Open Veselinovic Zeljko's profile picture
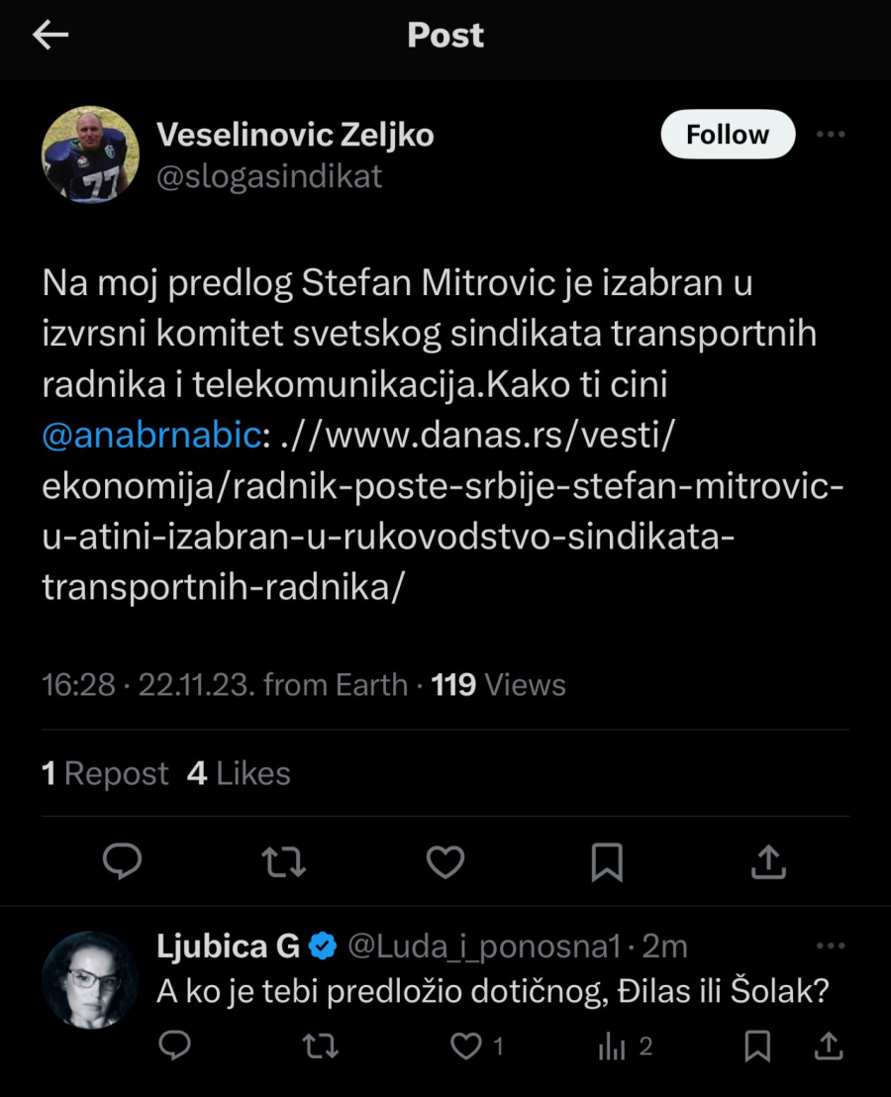 click(x=90, y=154)
